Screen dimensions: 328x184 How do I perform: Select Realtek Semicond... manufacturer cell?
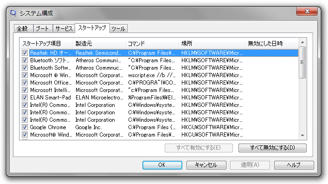point(98,53)
